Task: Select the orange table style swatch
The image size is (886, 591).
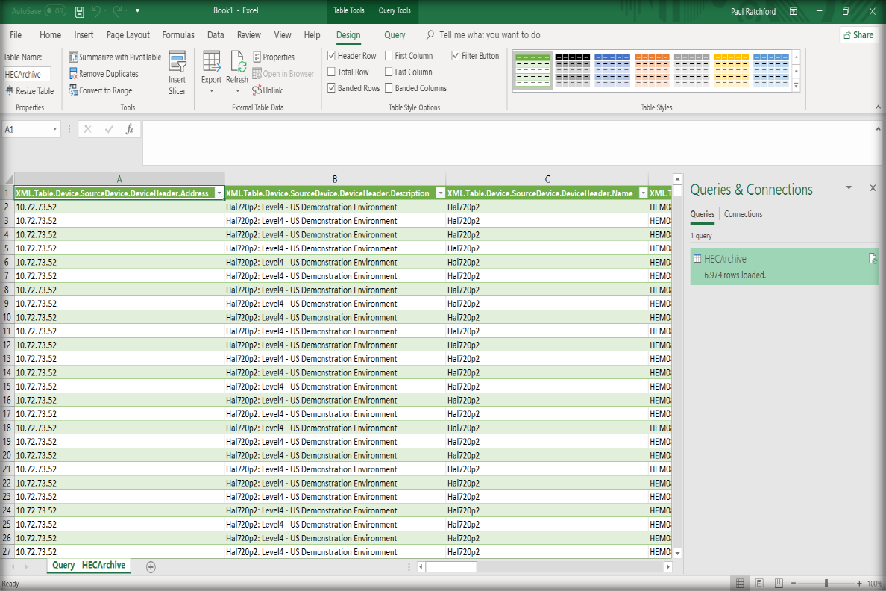Action: coord(653,69)
